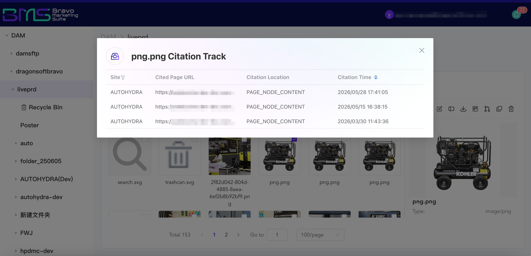Screen dimensions: 531x256
Task: Expand the AUTOHYDRA(Dev) folder
Action: tap(16, 179)
